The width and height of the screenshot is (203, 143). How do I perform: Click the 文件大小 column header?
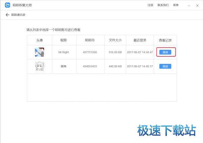click(x=115, y=40)
